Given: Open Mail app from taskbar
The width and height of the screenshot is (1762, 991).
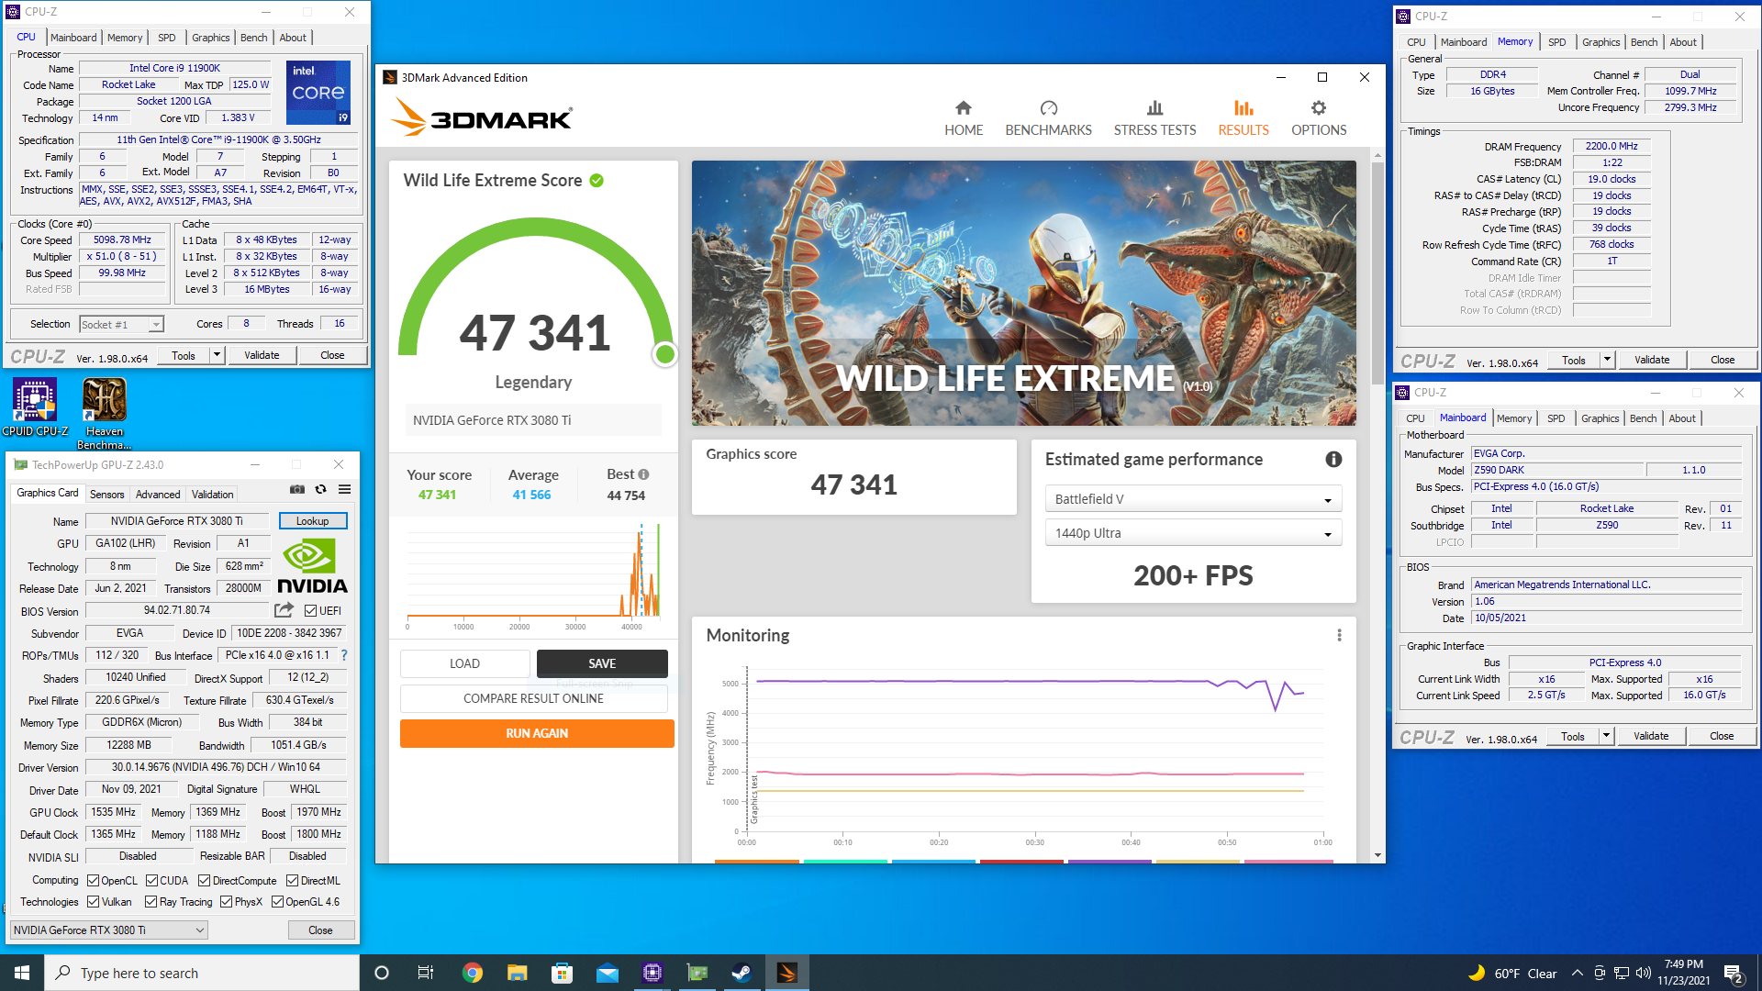Looking at the screenshot, I should [x=607, y=973].
